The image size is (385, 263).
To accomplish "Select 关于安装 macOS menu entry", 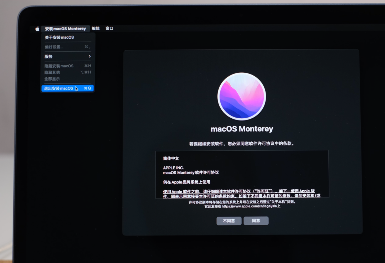I will (x=67, y=37).
